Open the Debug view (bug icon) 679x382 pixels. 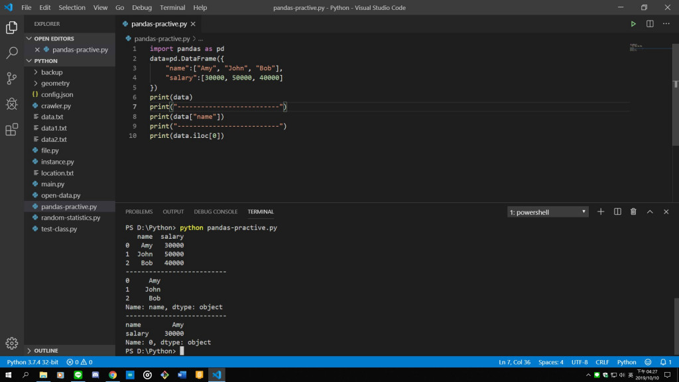click(x=12, y=104)
